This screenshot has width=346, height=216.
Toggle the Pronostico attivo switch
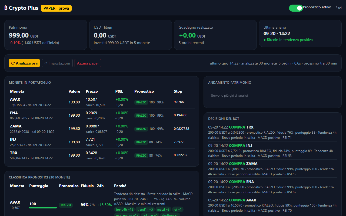pyautogui.click(x=296, y=8)
